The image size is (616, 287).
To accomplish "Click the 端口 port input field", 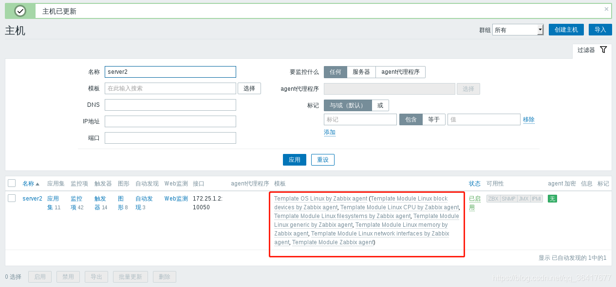I will (x=170, y=138).
